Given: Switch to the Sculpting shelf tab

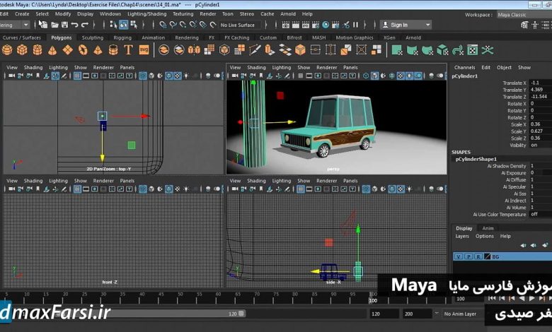Looking at the screenshot, I should [92, 37].
